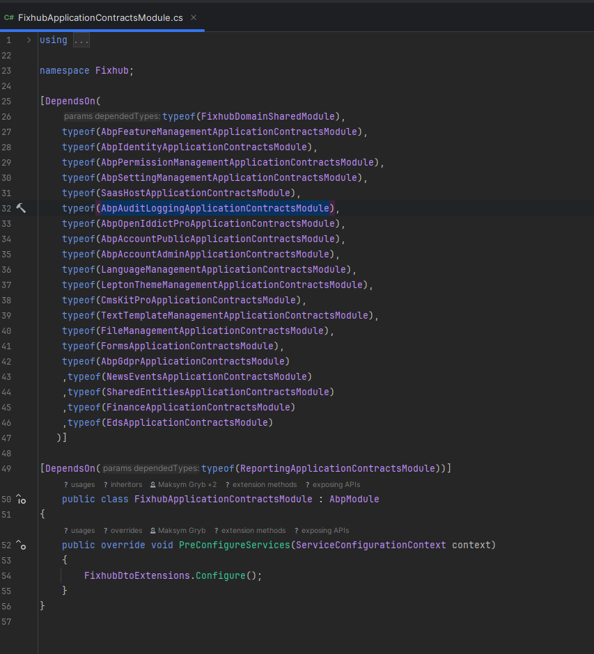Click the inheritors code lens hint
Screen dimensions: 594x654
click(x=123, y=484)
